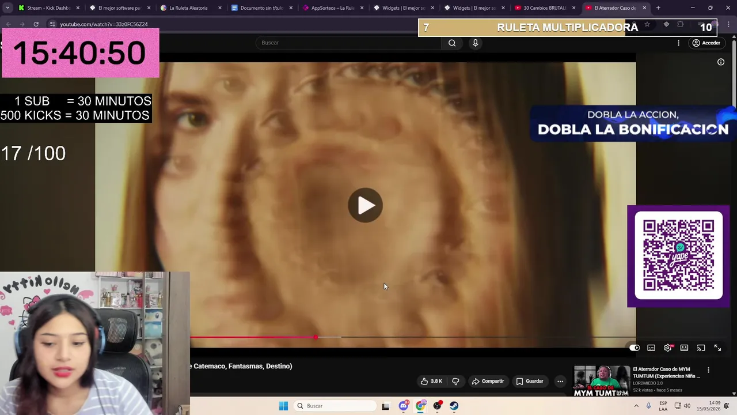This screenshot has width=737, height=415.
Task: Bookmark this page with the star icon
Action: click(x=647, y=24)
